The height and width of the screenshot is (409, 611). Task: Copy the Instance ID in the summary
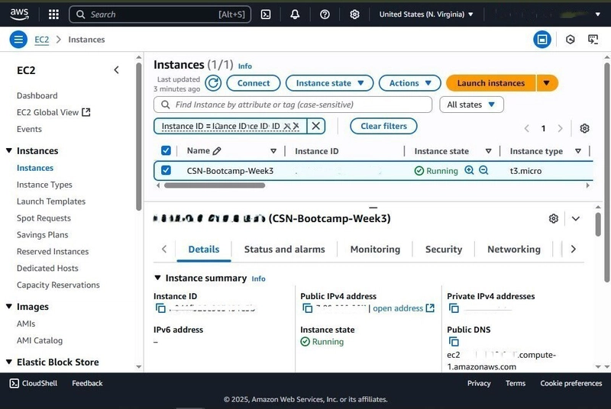[160, 308]
